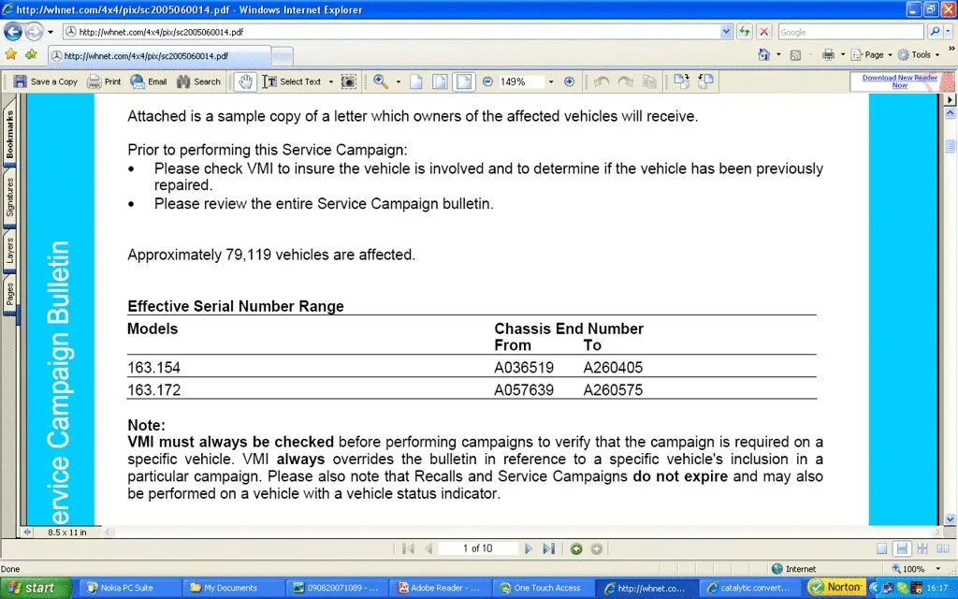Open the Signatures side panel tab
This screenshot has height=599, width=958.
tap(9, 197)
